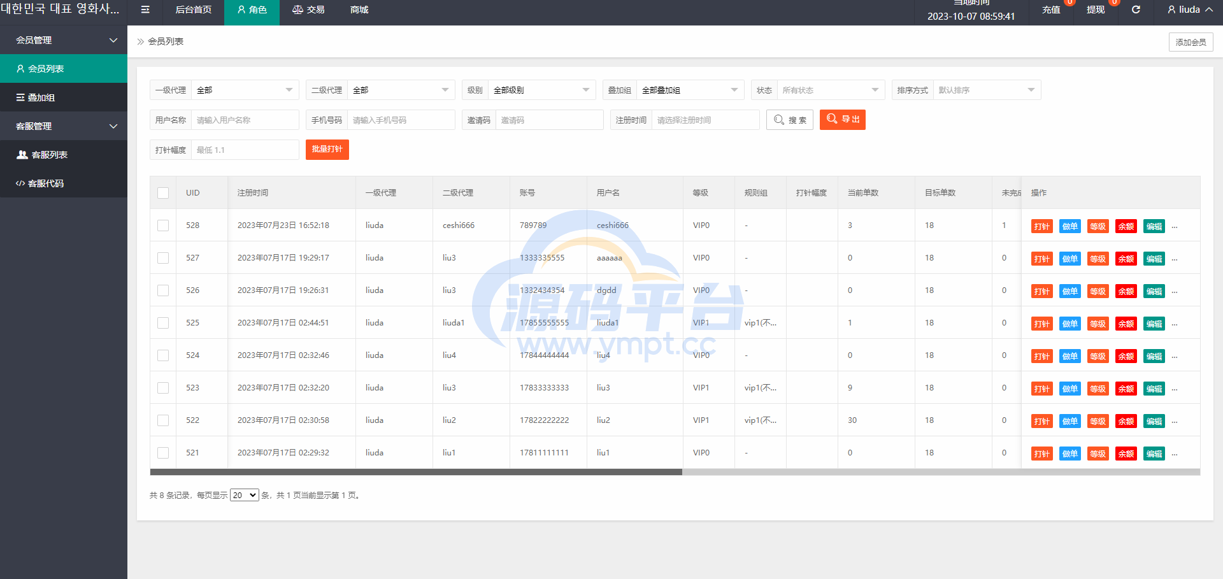The image size is (1223, 579).
Task: Click the orange 导出 export button
Action: pos(843,120)
